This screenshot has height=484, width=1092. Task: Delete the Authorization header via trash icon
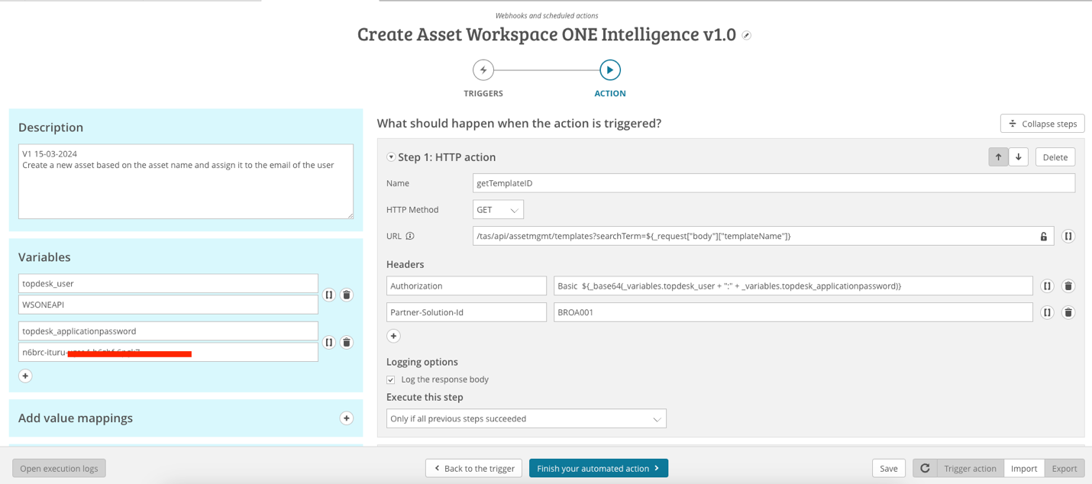tap(1068, 286)
